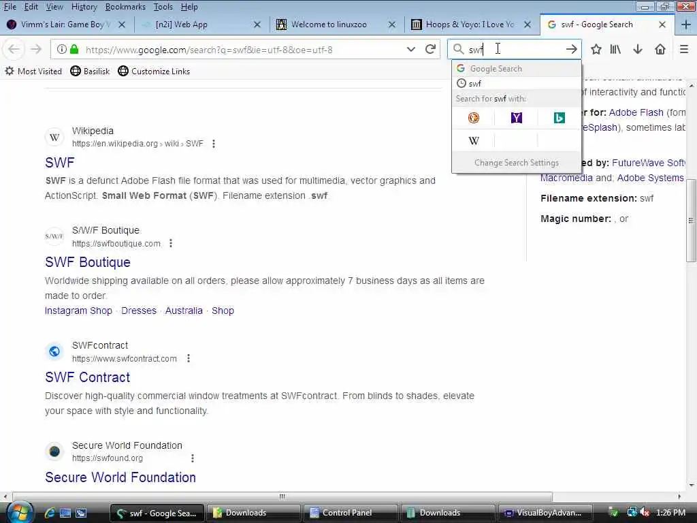This screenshot has height=523, width=697.
Task: Submit search with the go arrow
Action: (572, 49)
